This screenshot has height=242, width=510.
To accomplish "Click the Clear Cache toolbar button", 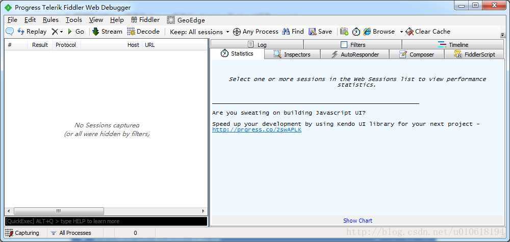I will pyautogui.click(x=428, y=32).
